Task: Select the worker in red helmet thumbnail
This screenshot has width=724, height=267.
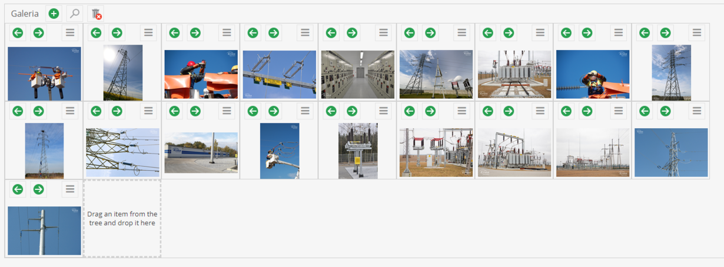Action: 201,74
